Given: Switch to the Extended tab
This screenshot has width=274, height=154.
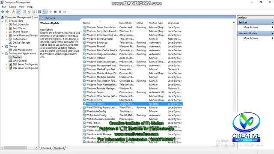Looking at the screenshot, I should [46, 148].
